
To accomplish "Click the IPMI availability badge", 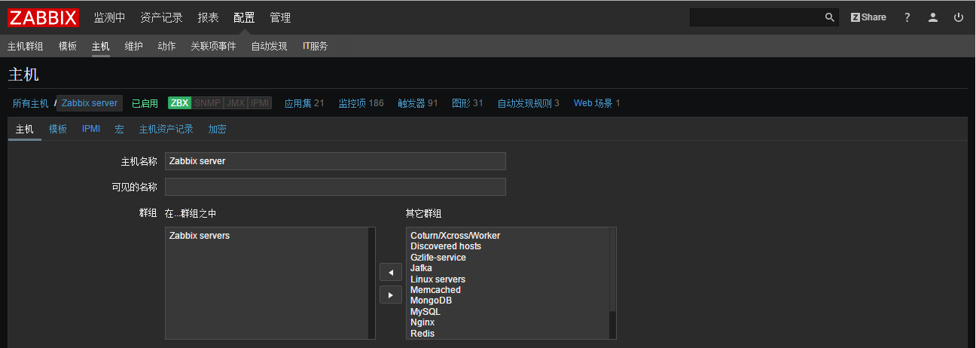I will (x=260, y=103).
